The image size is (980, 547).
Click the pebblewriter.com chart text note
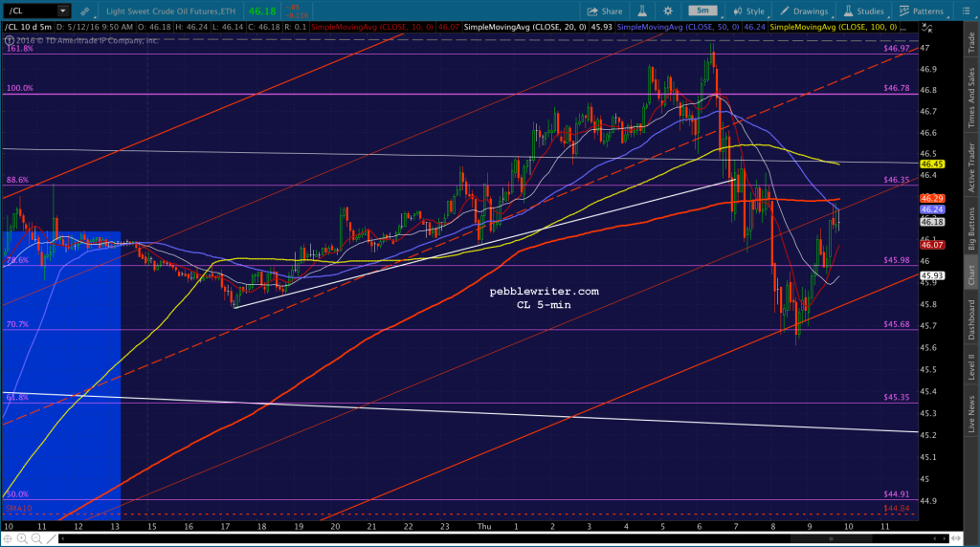point(544,291)
